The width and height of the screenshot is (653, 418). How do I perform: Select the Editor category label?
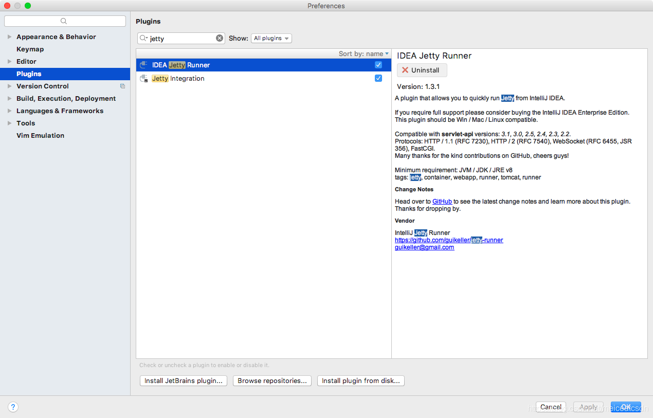click(26, 62)
